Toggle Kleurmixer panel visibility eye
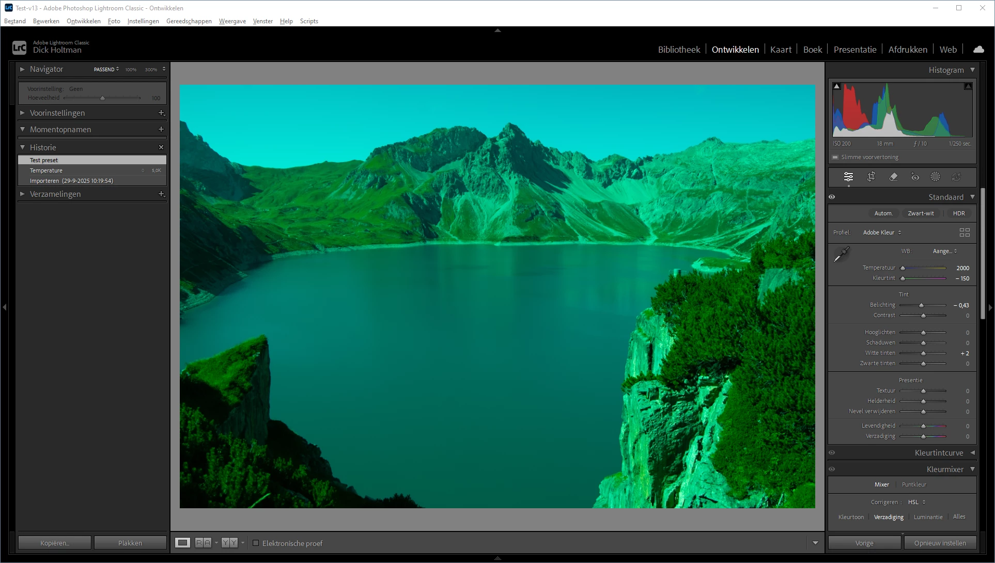Image resolution: width=995 pixels, height=563 pixels. click(x=832, y=469)
